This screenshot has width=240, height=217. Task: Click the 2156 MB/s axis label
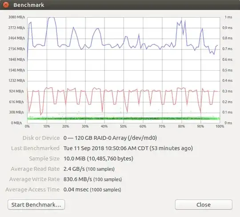[x=16, y=49]
